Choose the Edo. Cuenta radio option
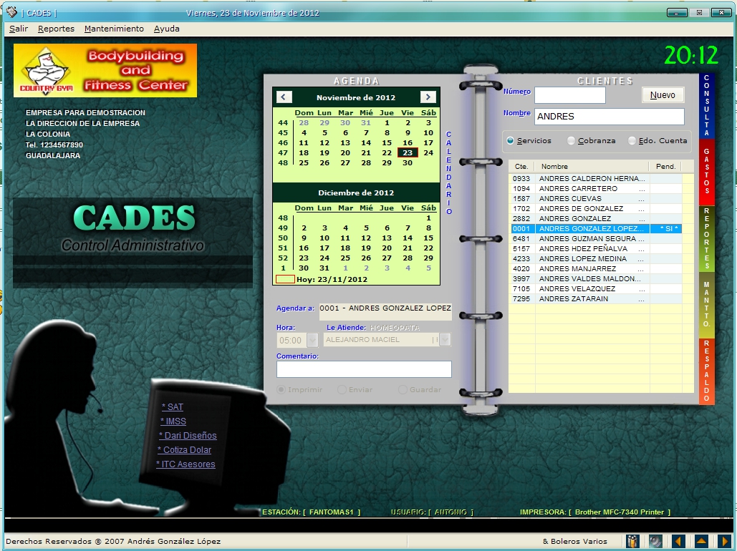737x551 pixels. 632,141
